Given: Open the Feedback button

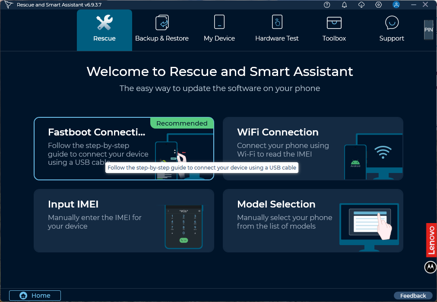Looking at the screenshot, I should click(x=413, y=296).
